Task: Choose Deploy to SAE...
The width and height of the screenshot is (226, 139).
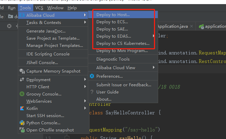Action: 123,29
